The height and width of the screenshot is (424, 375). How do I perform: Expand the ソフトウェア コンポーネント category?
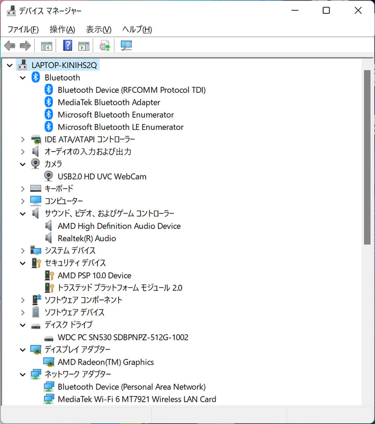coord(23,300)
